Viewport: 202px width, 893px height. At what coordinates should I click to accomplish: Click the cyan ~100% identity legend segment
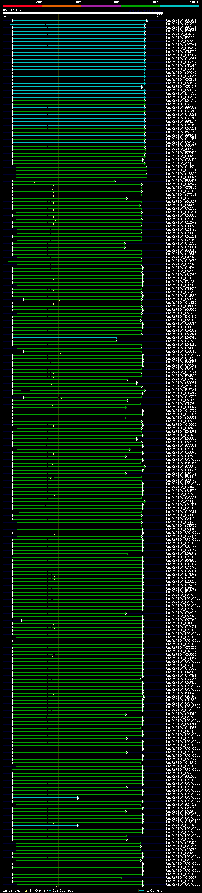pos(179,6)
